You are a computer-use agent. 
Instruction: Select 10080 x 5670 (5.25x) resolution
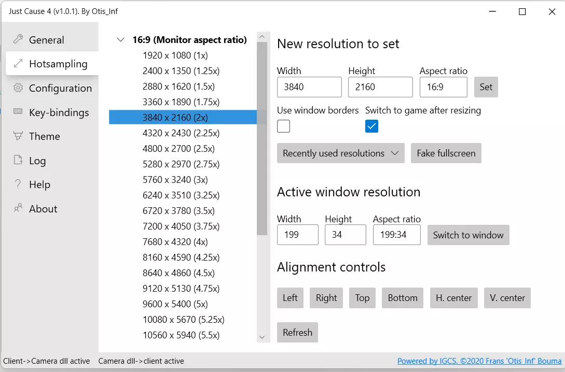tap(183, 320)
